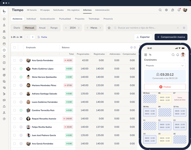The height and width of the screenshot is (150, 191).
Task: Click the search by name input
Action: [x=147, y=28]
